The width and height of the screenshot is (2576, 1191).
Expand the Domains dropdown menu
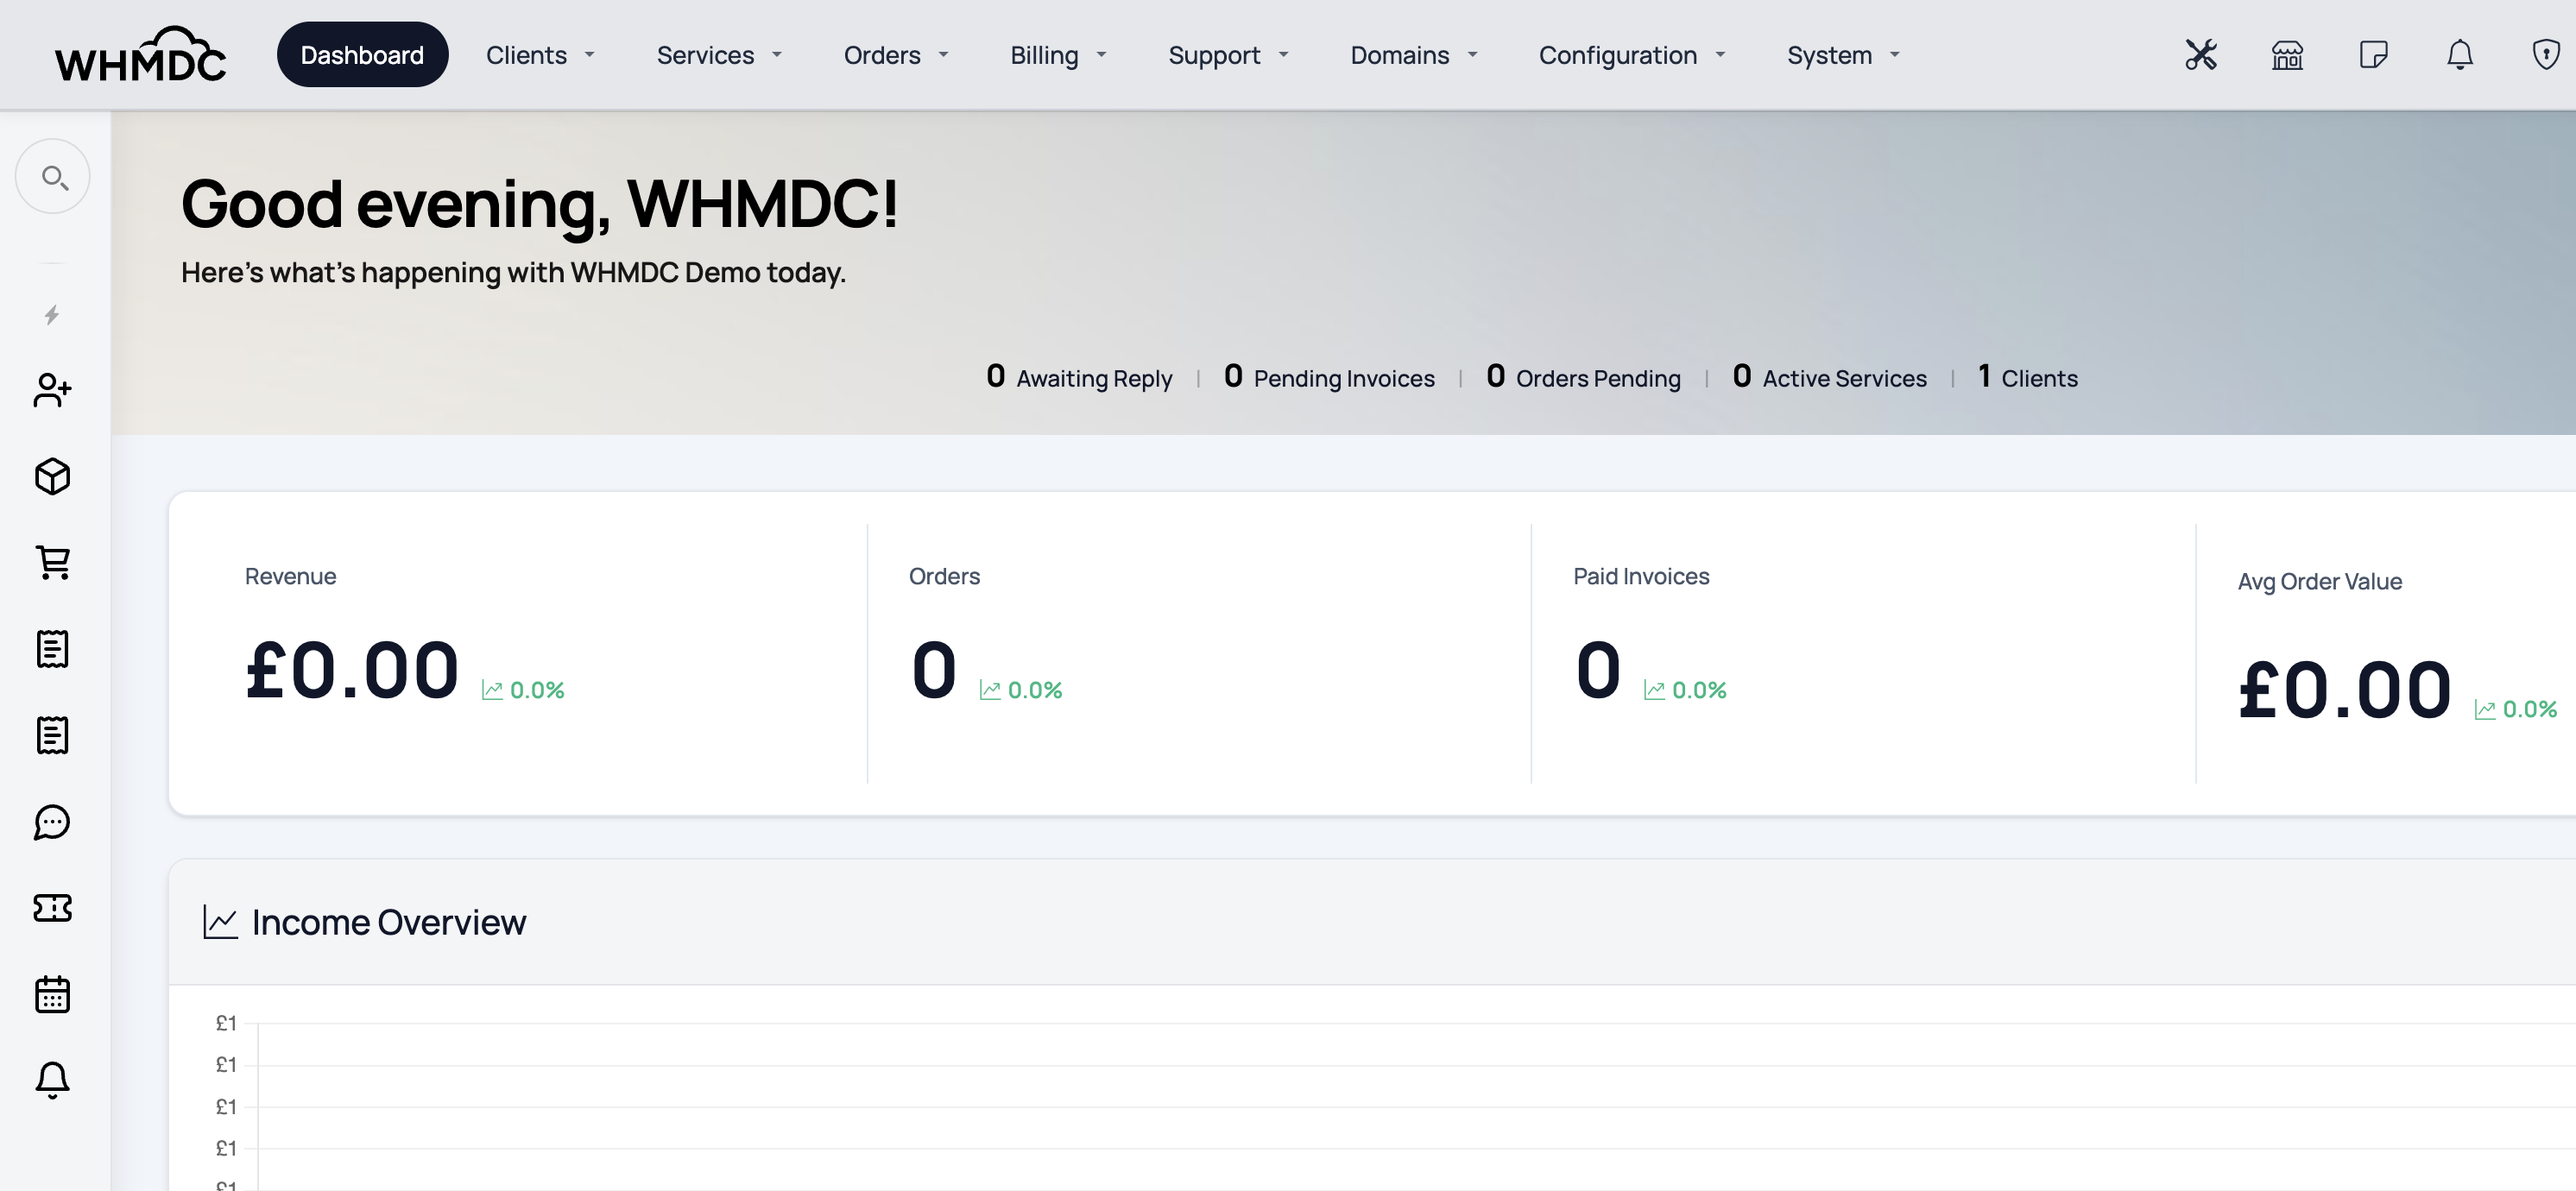click(x=1413, y=55)
